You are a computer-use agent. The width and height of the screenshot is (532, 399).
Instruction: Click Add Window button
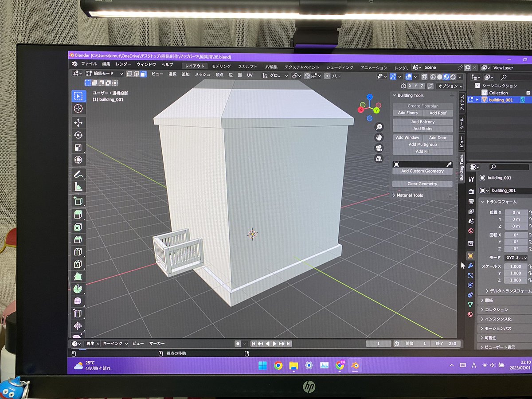[407, 138]
